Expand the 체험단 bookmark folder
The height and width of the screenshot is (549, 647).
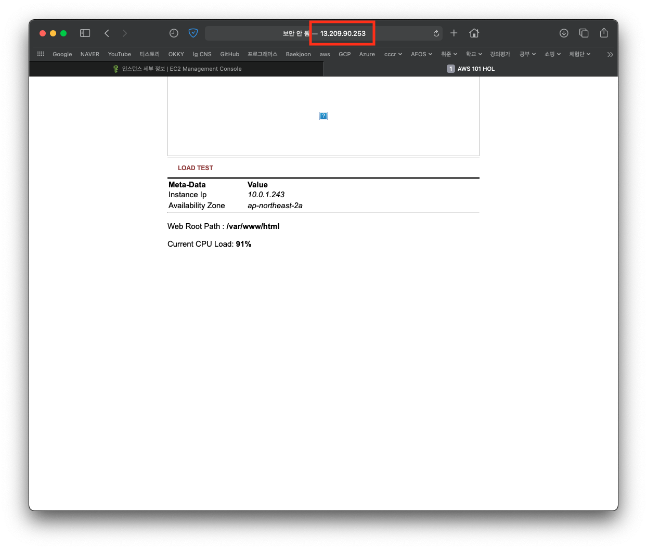[580, 54]
